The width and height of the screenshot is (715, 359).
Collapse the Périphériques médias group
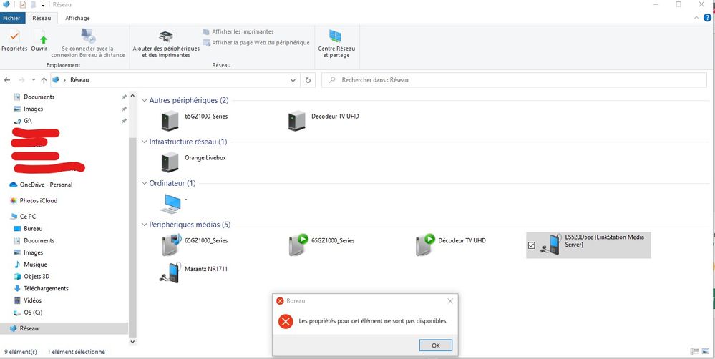click(x=145, y=225)
